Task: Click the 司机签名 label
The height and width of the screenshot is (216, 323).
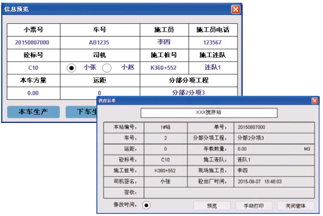Action: click(x=125, y=182)
